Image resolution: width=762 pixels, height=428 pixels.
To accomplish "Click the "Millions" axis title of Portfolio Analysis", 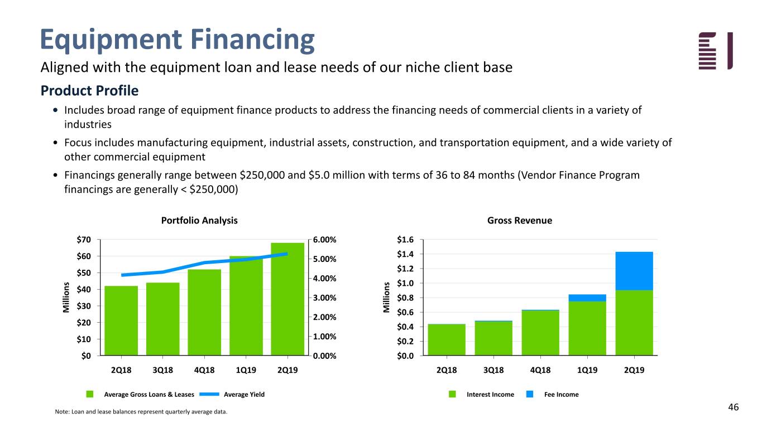I will coord(66,298).
